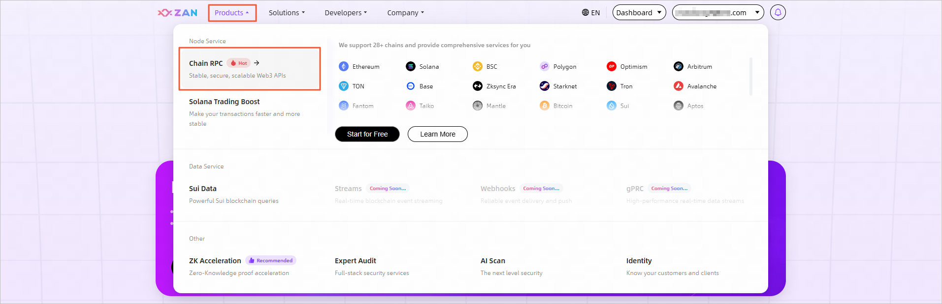The width and height of the screenshot is (942, 304).
Task: Select the Aptos label
Action: click(695, 106)
